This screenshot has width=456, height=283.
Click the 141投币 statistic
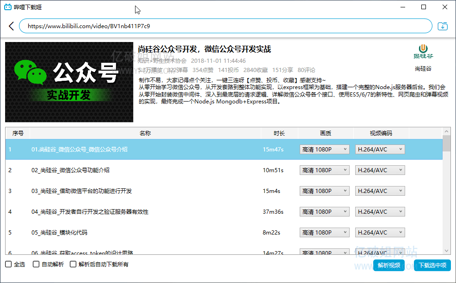[228, 70]
